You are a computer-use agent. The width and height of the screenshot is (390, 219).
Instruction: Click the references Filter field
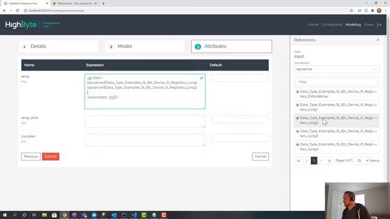coord(336,82)
